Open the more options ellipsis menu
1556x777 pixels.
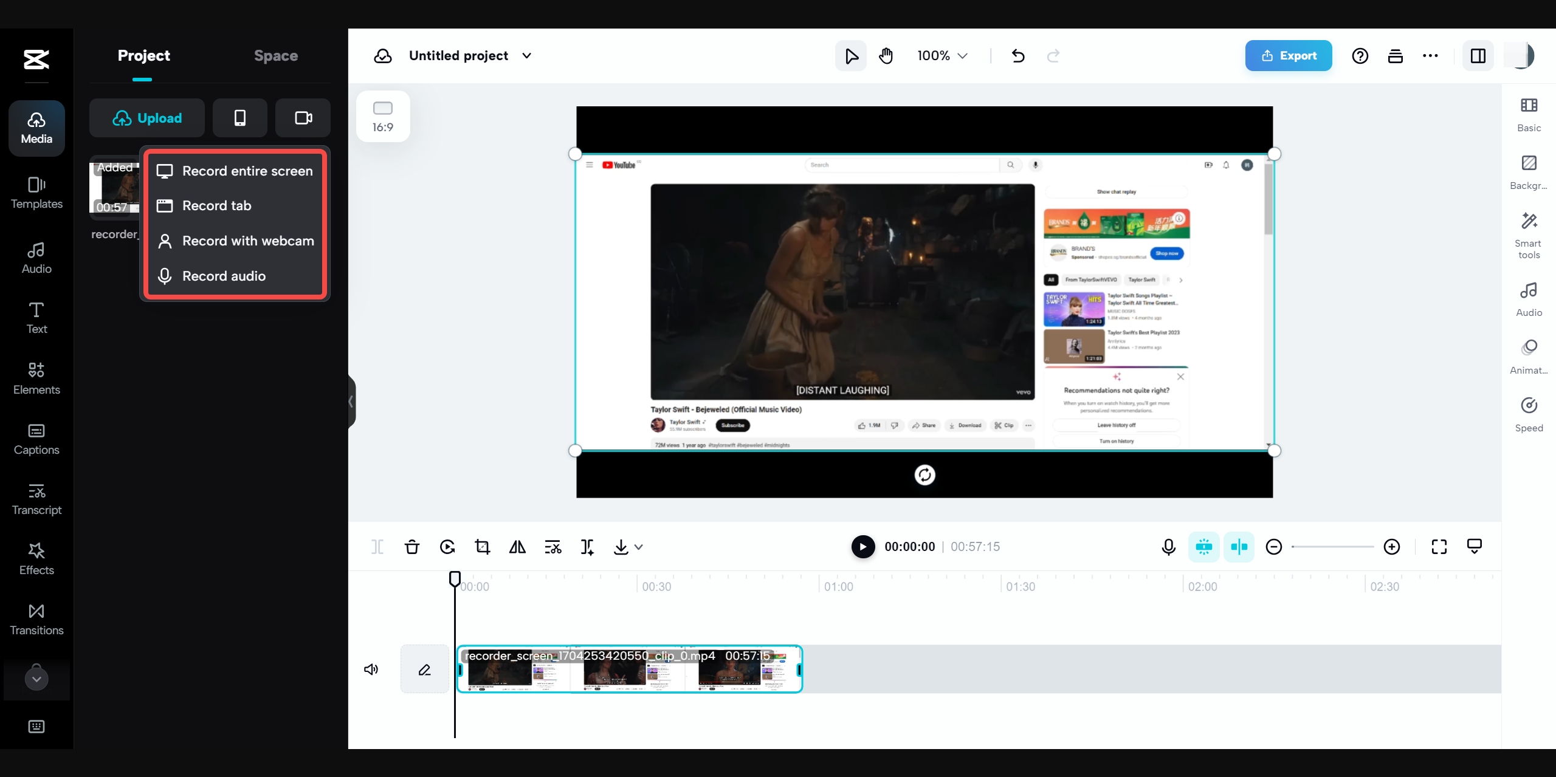(1431, 56)
